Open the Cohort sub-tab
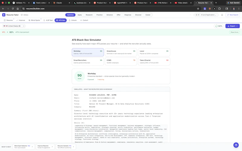242x151 pixels. (x=84, y=20)
